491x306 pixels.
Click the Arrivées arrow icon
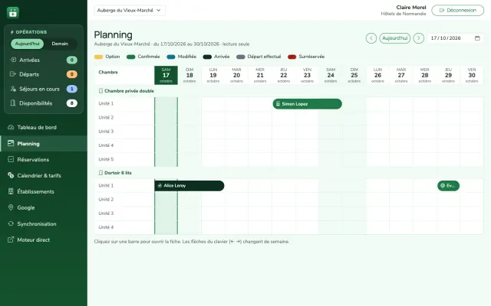pos(13,60)
